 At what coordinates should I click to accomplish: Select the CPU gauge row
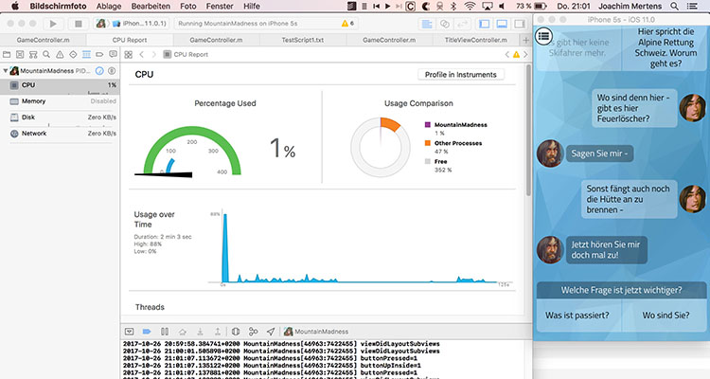(x=60, y=85)
